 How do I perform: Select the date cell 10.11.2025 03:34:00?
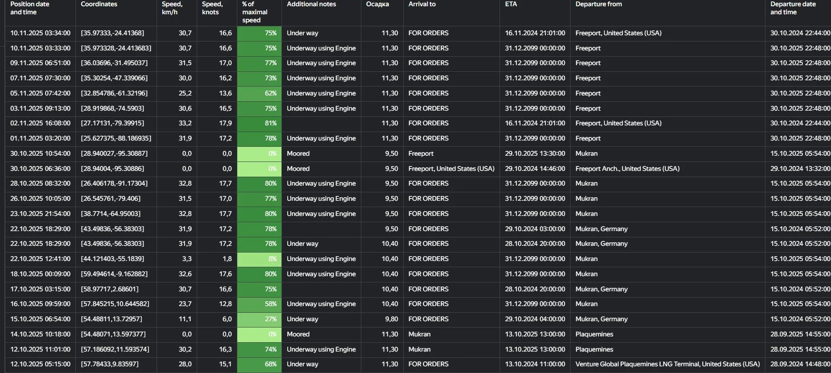point(40,33)
